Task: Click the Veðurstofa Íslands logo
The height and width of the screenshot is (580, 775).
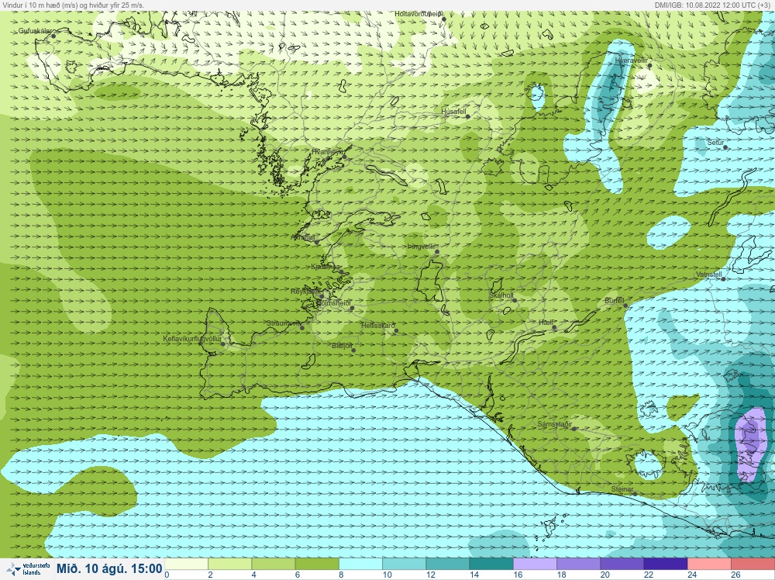Action: (x=26, y=569)
